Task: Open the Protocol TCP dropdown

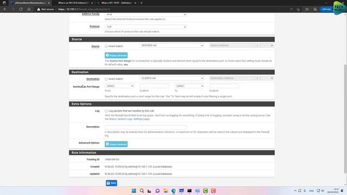Action: pos(146,27)
